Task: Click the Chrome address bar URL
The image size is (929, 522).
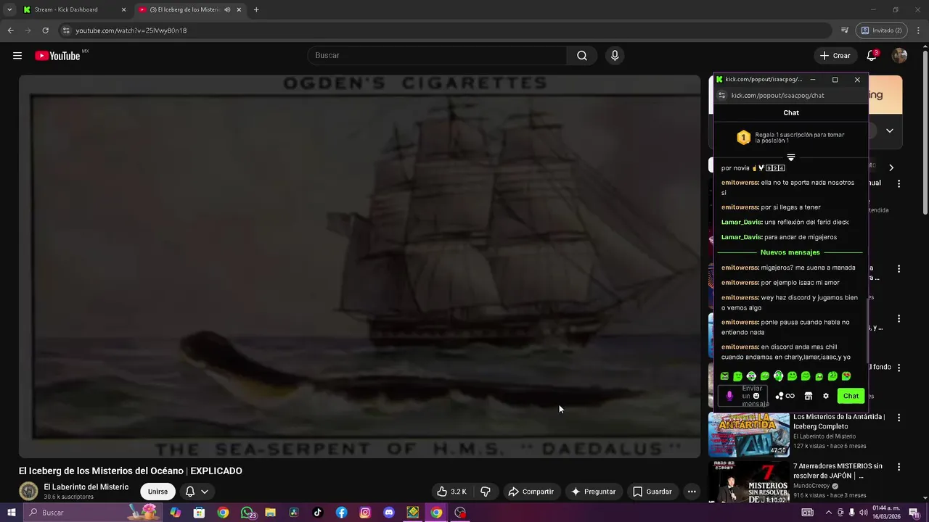Action: pyautogui.click(x=131, y=30)
